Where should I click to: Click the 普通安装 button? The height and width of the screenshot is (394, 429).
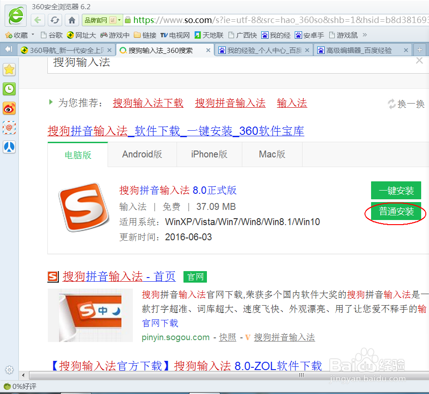[x=396, y=211]
